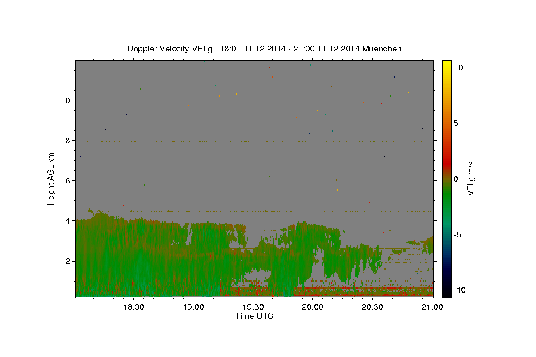Select the 18:30 time tick label
The image size is (536, 357).
pyautogui.click(x=133, y=307)
